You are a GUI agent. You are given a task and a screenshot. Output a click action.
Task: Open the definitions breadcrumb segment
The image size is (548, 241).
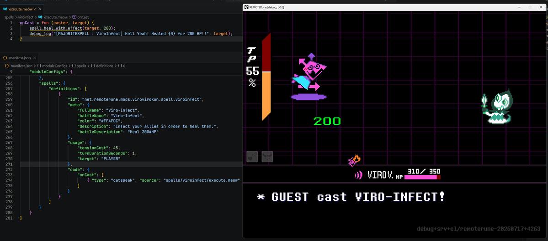click(x=105, y=66)
